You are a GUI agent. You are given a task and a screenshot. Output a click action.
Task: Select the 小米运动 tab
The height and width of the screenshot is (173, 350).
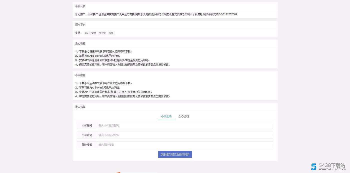(166, 116)
